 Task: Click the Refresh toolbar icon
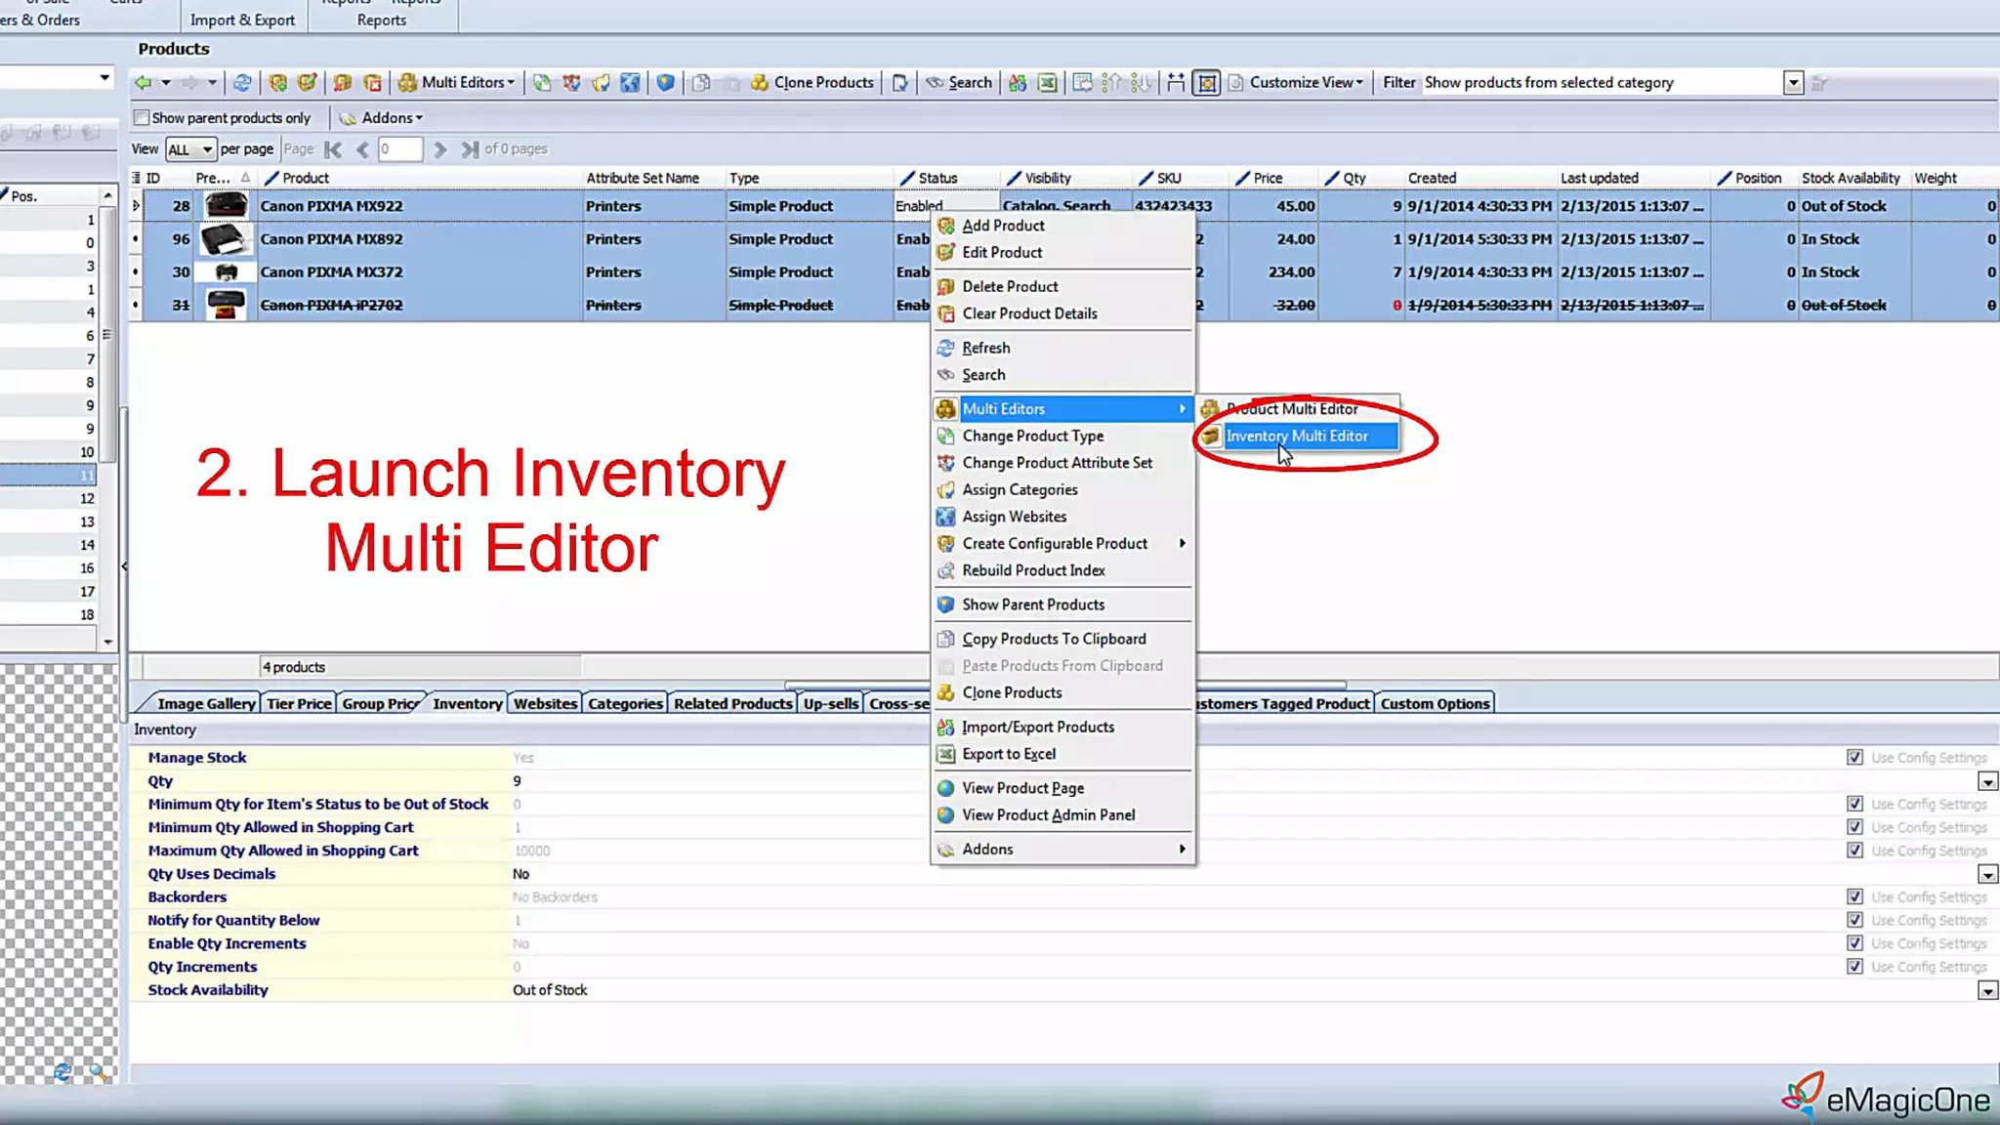pyautogui.click(x=242, y=83)
